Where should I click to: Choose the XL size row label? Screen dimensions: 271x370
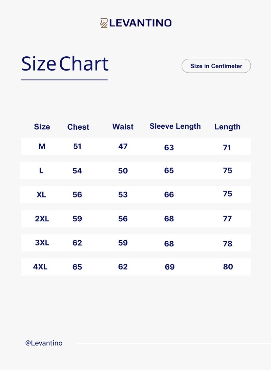41,195
